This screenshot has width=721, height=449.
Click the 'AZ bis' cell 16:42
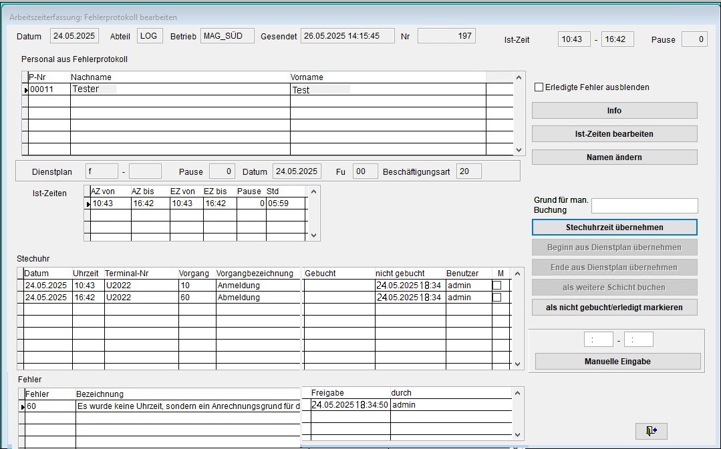[150, 203]
